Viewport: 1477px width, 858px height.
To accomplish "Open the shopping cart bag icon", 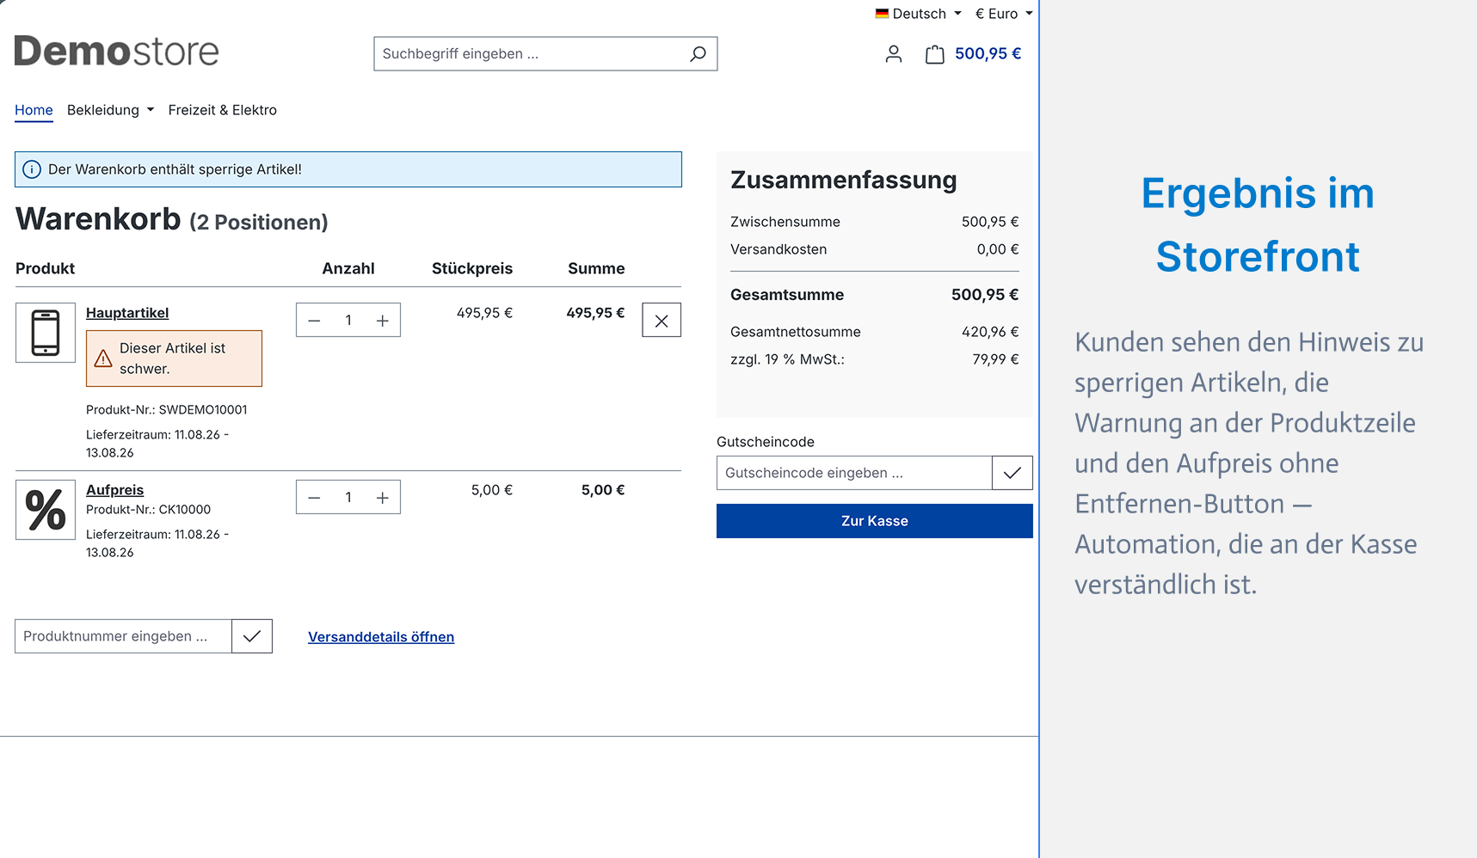I will click(x=934, y=54).
